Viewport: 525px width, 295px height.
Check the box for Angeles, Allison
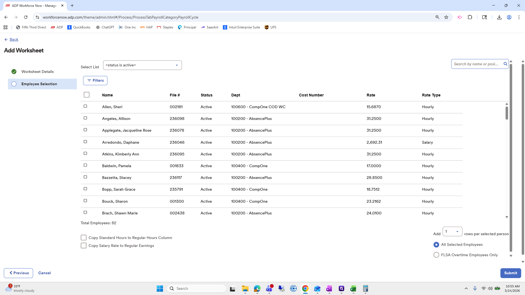[x=85, y=118]
